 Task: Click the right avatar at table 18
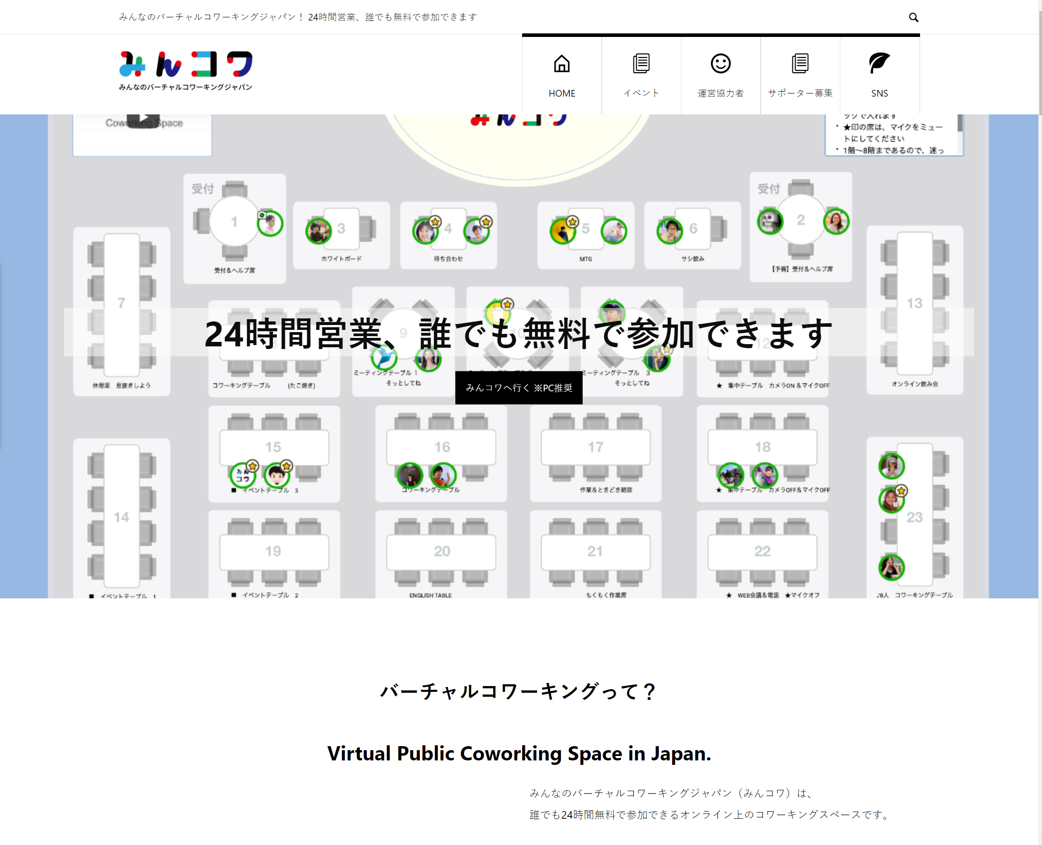tap(765, 475)
